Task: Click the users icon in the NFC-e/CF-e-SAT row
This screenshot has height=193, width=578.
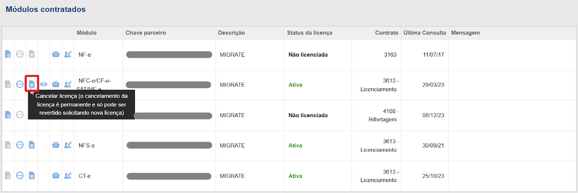Action: click(68, 84)
